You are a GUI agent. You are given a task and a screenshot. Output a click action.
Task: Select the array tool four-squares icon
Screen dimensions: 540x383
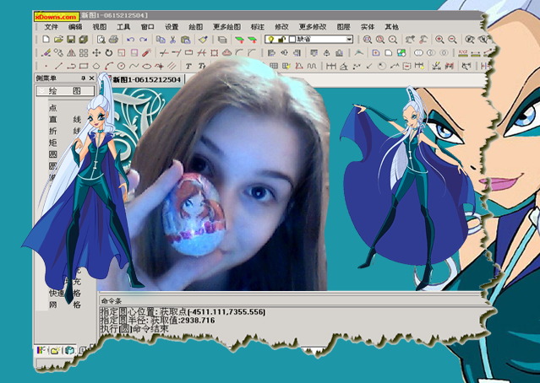pos(84,53)
